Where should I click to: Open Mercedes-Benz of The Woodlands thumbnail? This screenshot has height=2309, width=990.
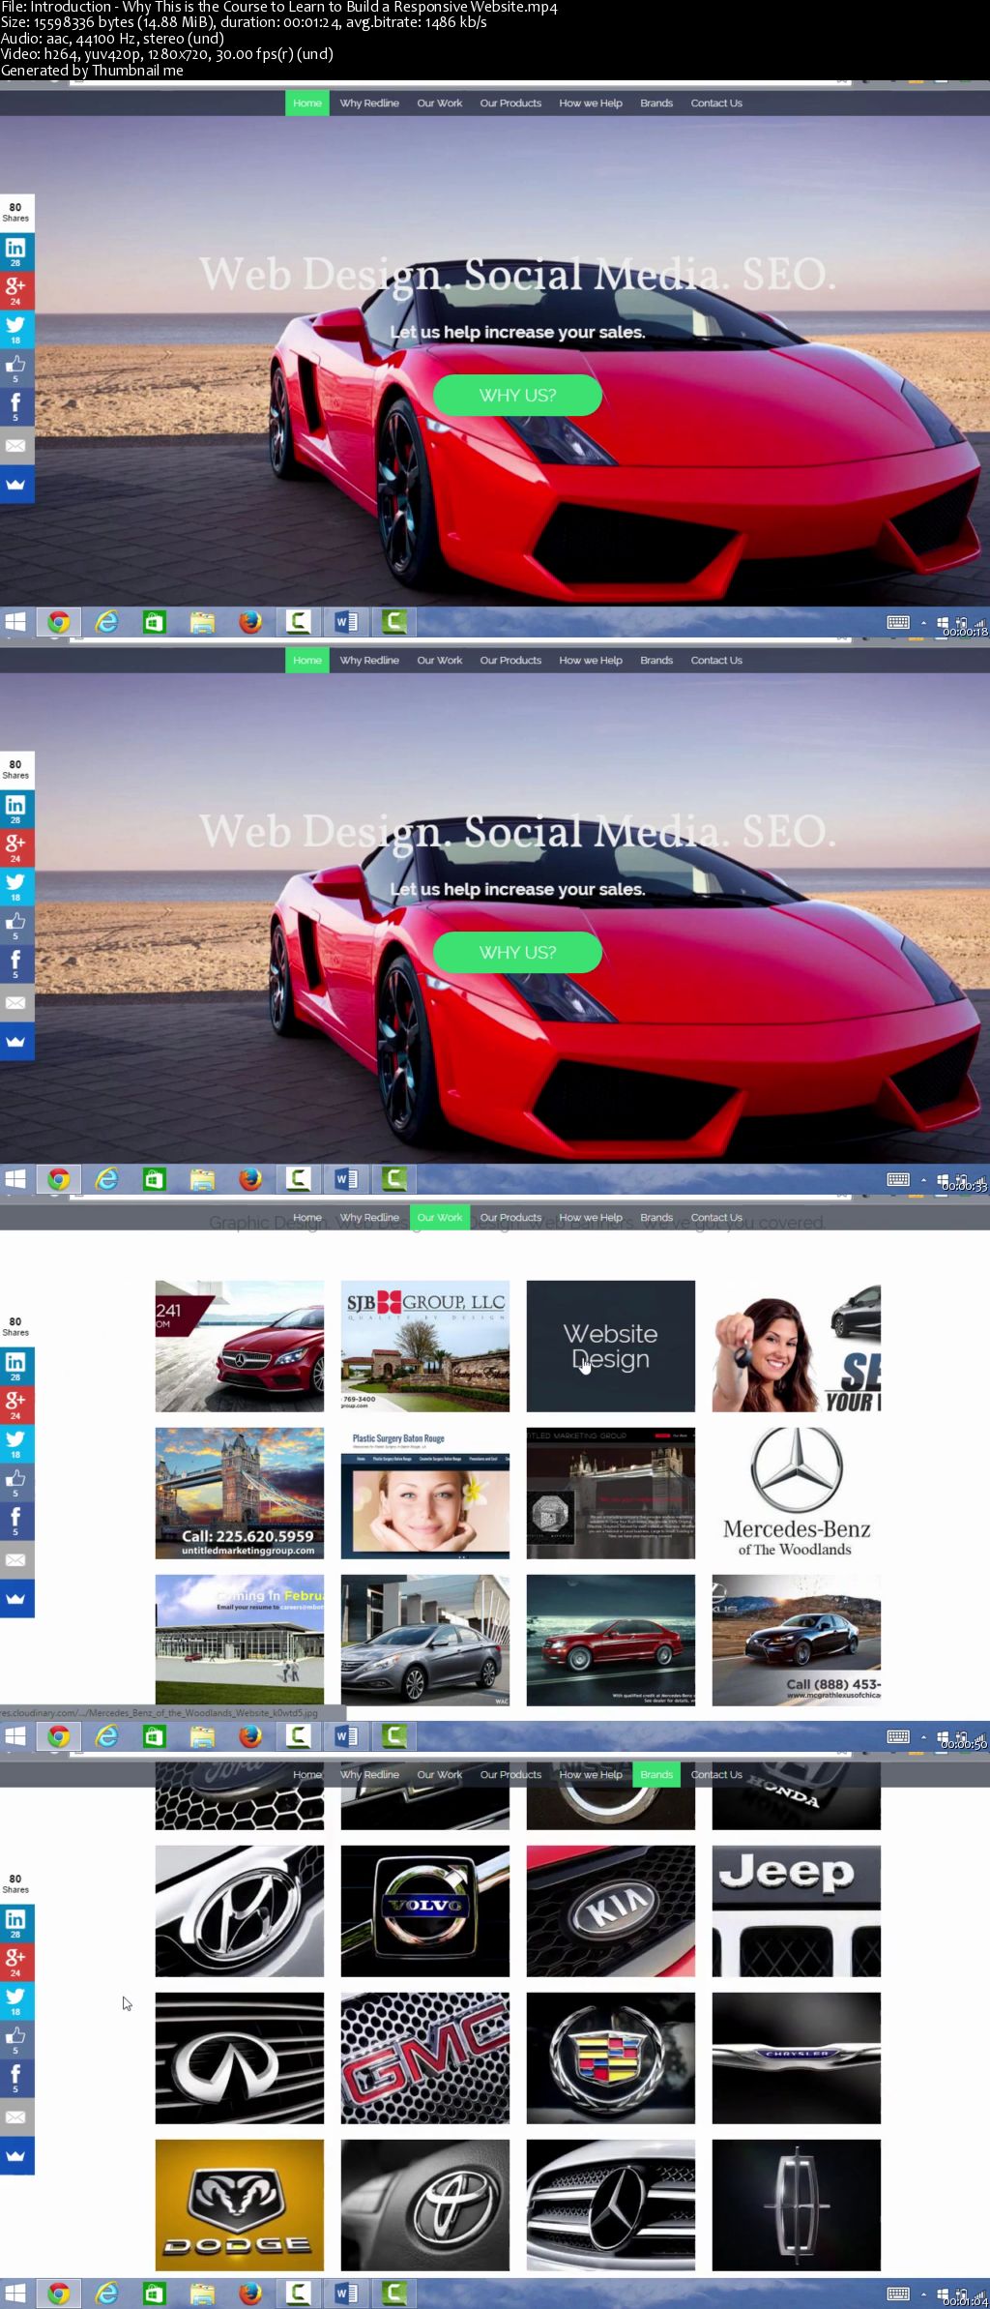tap(797, 1494)
